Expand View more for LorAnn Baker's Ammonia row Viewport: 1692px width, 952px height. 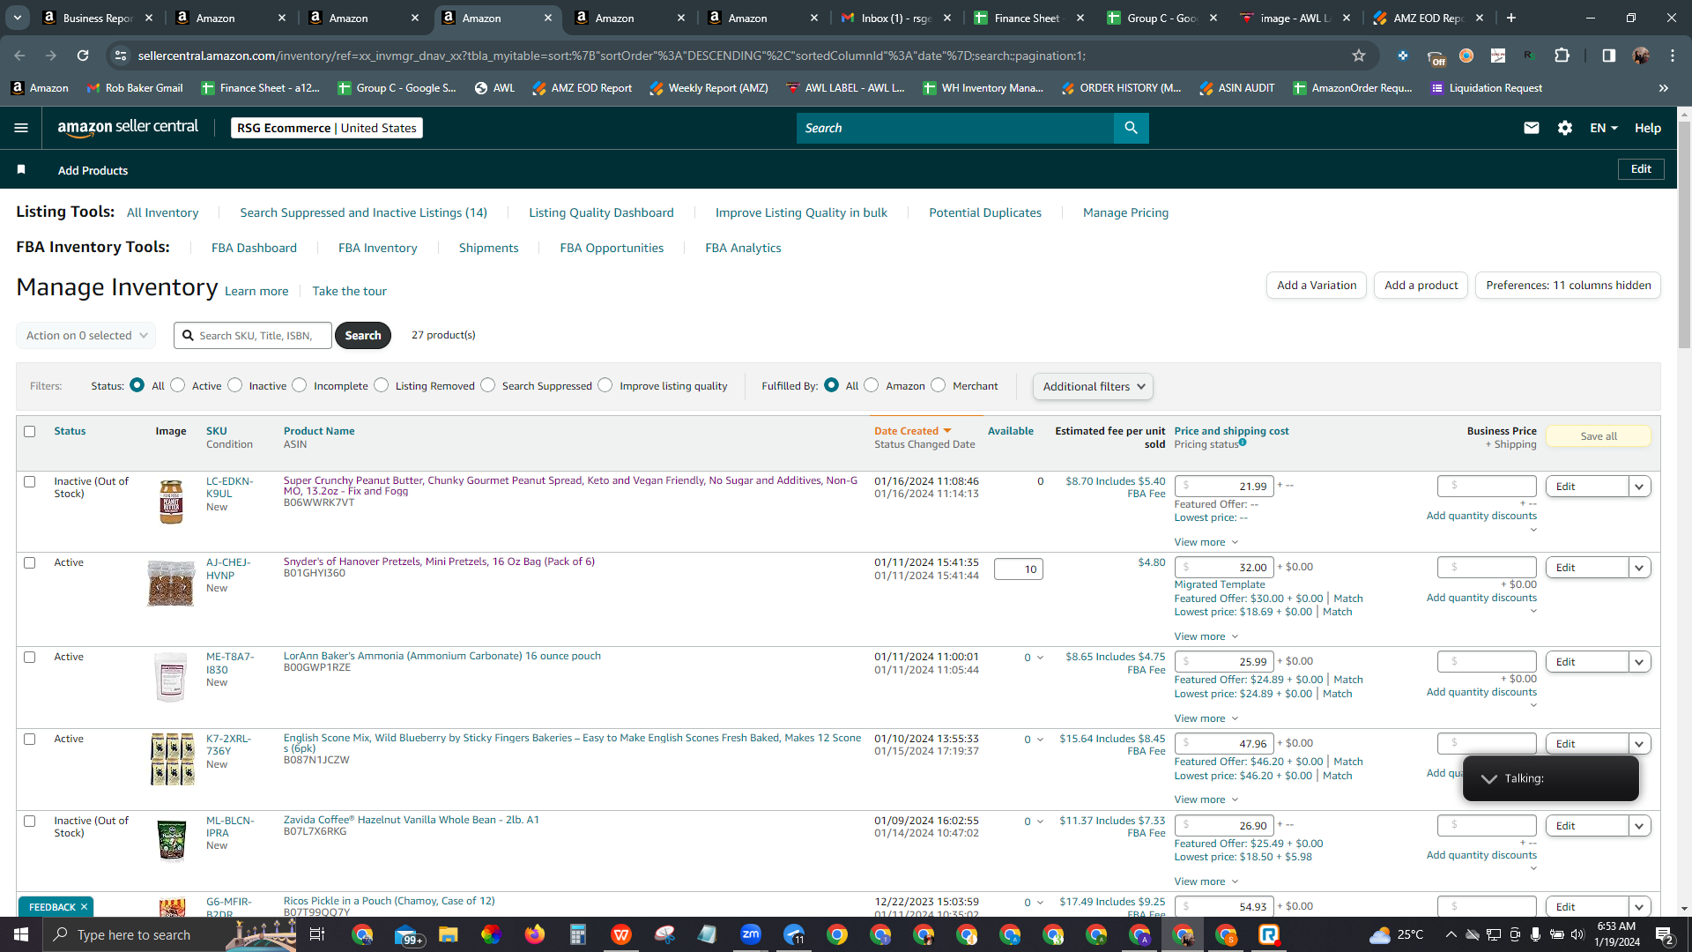tap(1206, 718)
